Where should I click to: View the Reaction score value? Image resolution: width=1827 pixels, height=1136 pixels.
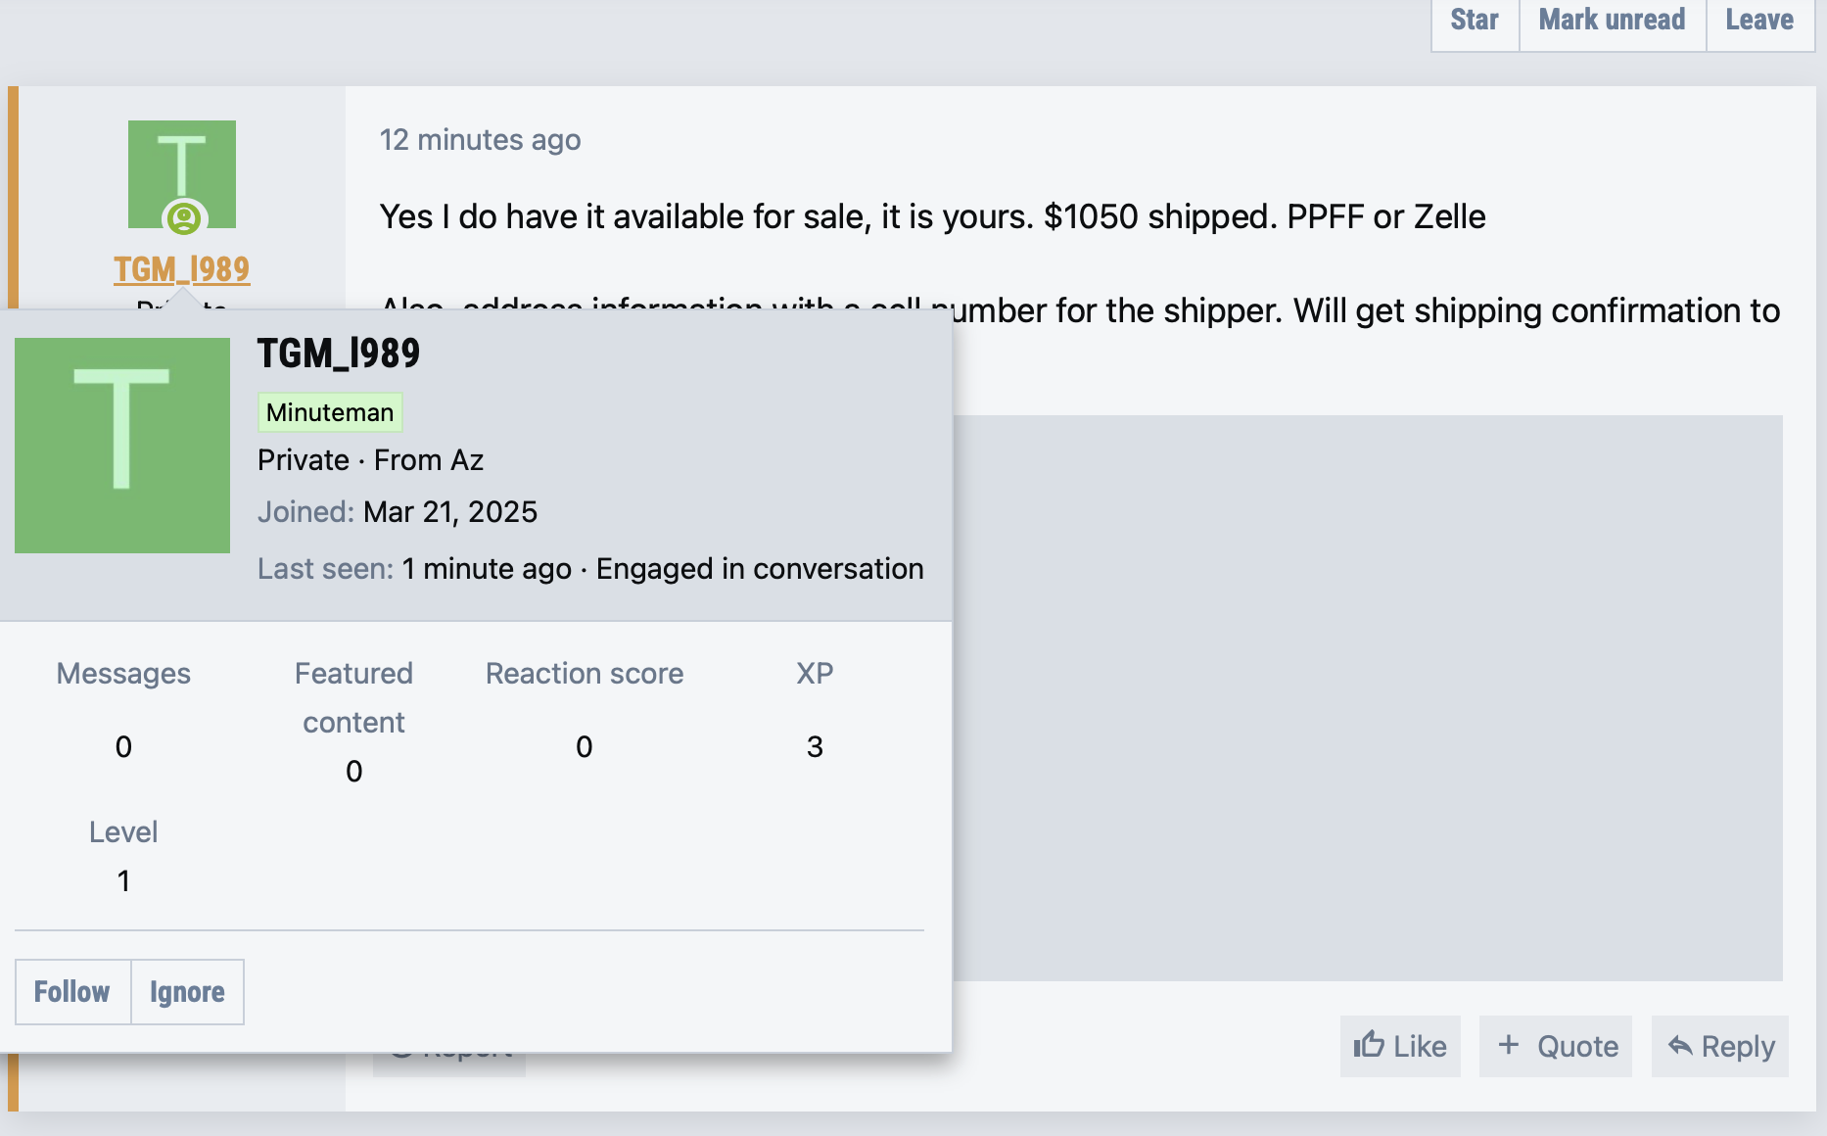pyautogui.click(x=584, y=747)
